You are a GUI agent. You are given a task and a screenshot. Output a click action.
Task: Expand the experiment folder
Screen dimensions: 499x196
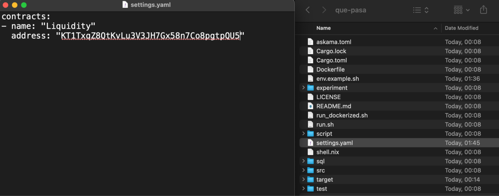coord(303,88)
